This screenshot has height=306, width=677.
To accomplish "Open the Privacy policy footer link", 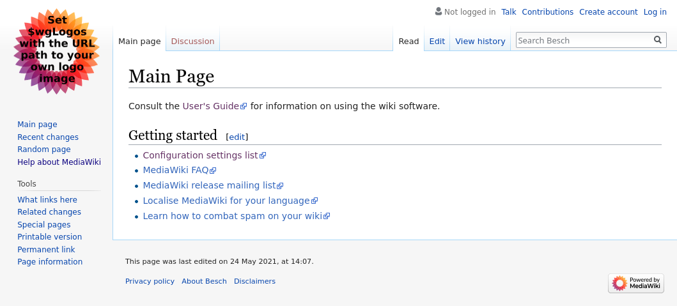I will click(150, 281).
